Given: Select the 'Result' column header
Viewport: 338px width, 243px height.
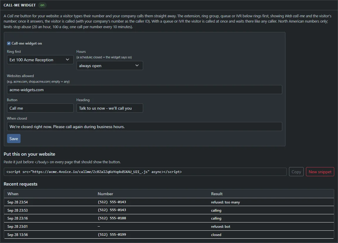Looking at the screenshot, I should (217, 194).
